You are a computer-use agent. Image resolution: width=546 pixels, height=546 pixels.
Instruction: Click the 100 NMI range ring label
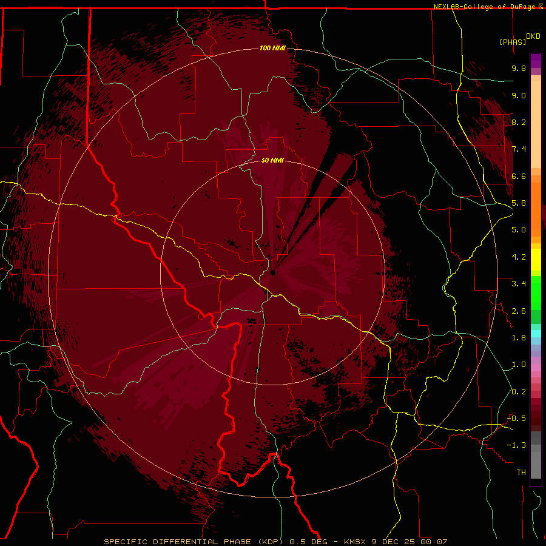[272, 48]
